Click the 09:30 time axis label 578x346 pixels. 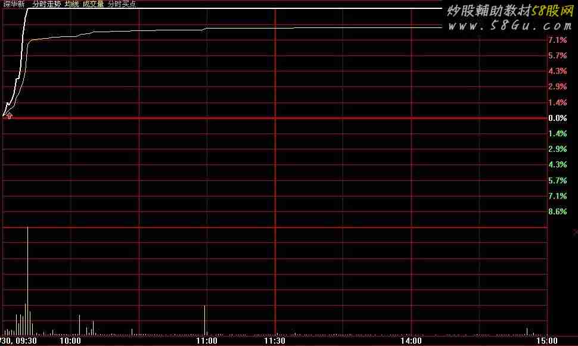point(26,341)
